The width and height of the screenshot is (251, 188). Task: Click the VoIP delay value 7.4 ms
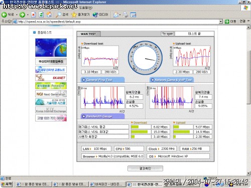point(203,97)
